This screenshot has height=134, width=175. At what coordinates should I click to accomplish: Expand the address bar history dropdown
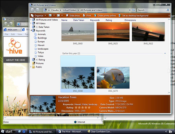point(130,10)
